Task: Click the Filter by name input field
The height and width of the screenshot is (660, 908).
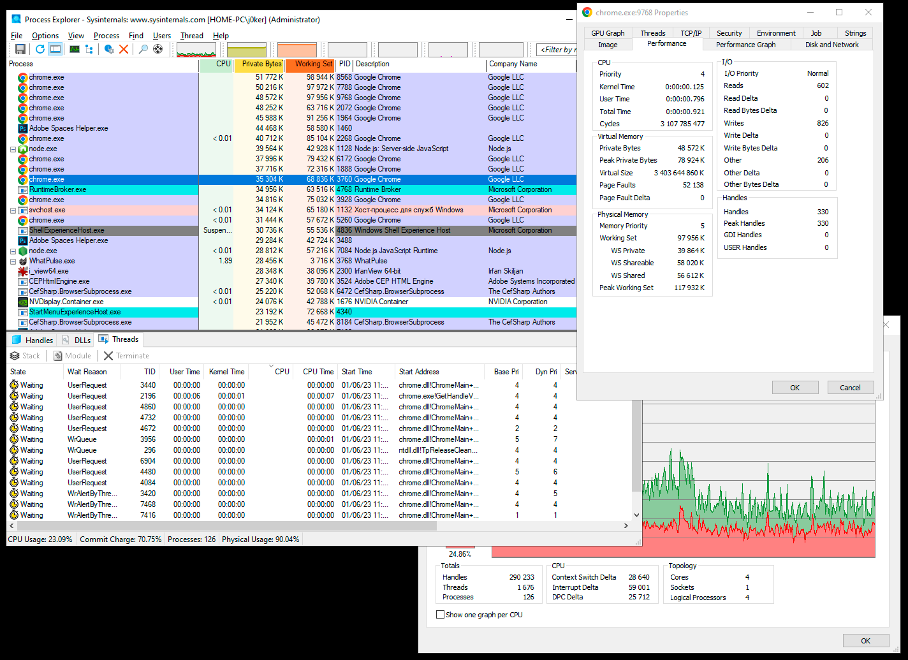Action: pyautogui.click(x=557, y=50)
